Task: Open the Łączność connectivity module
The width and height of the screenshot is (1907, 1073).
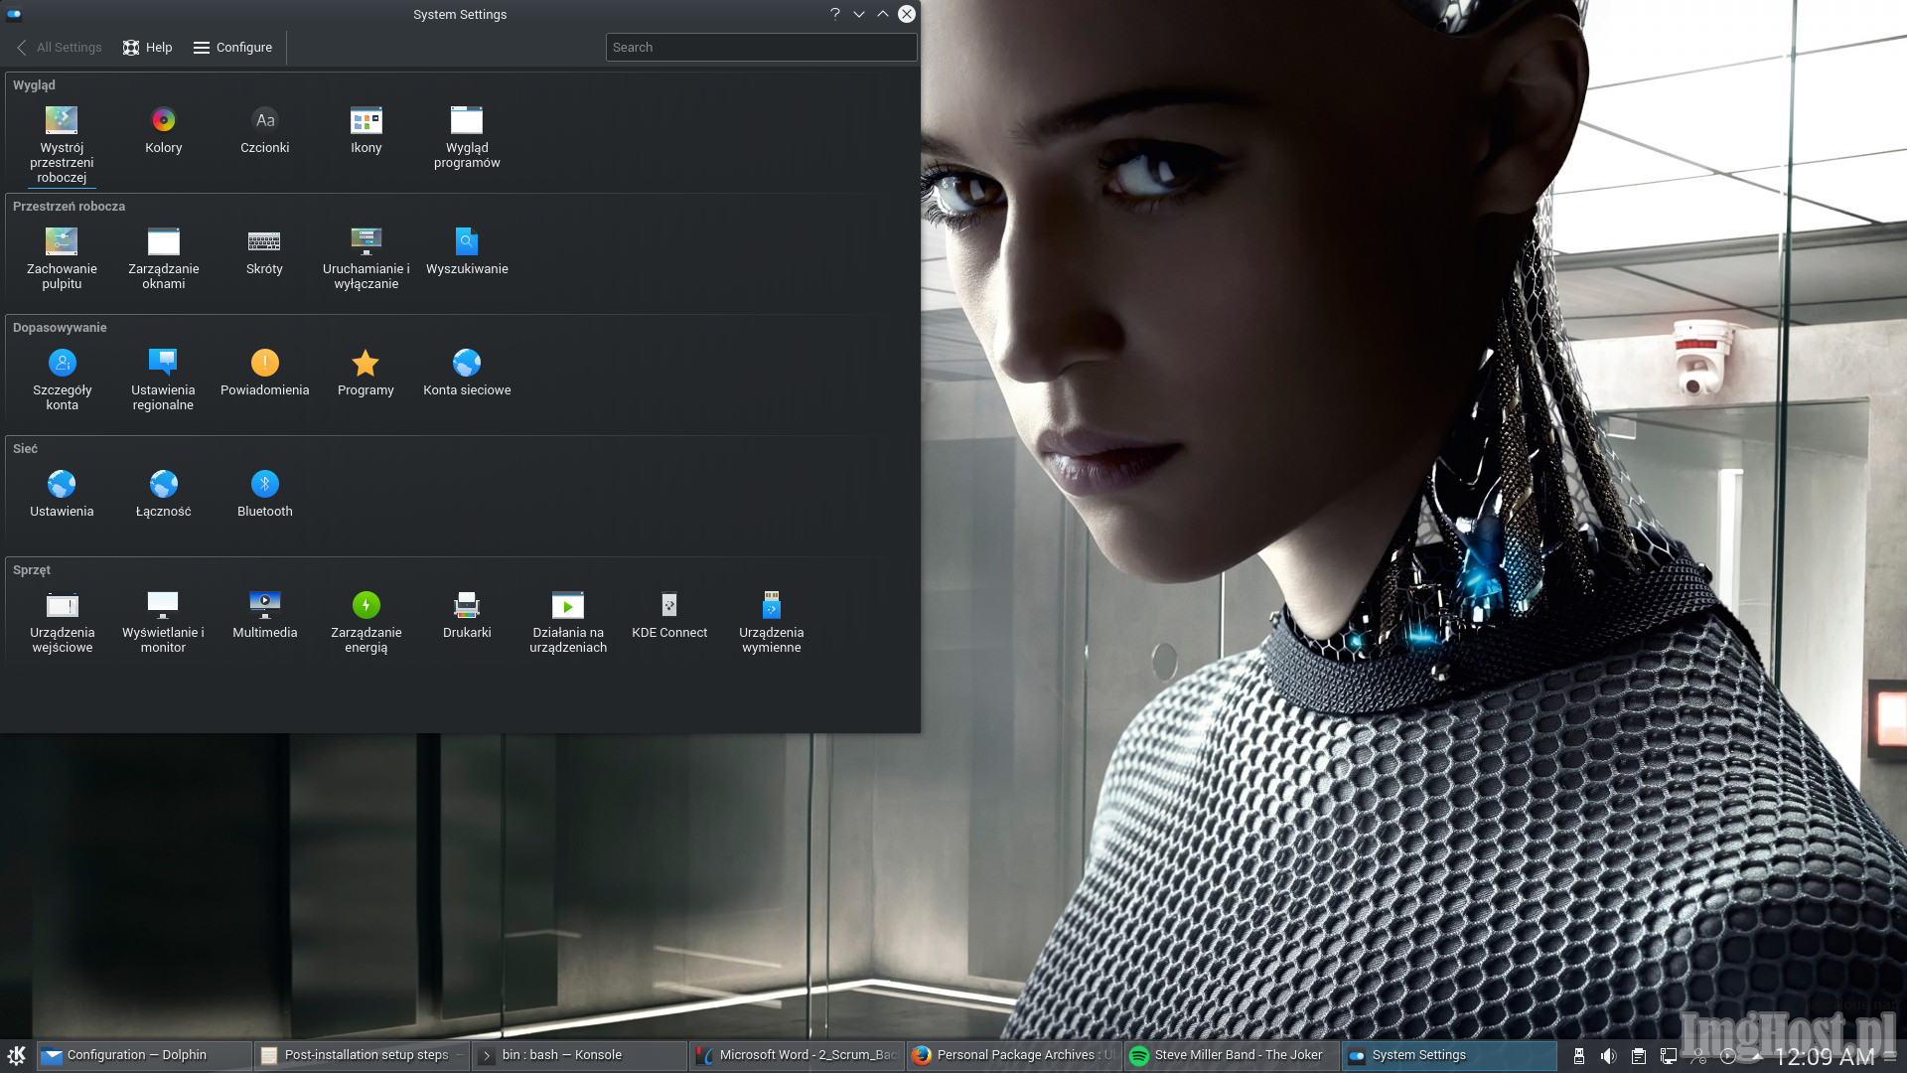Action: 163,494
